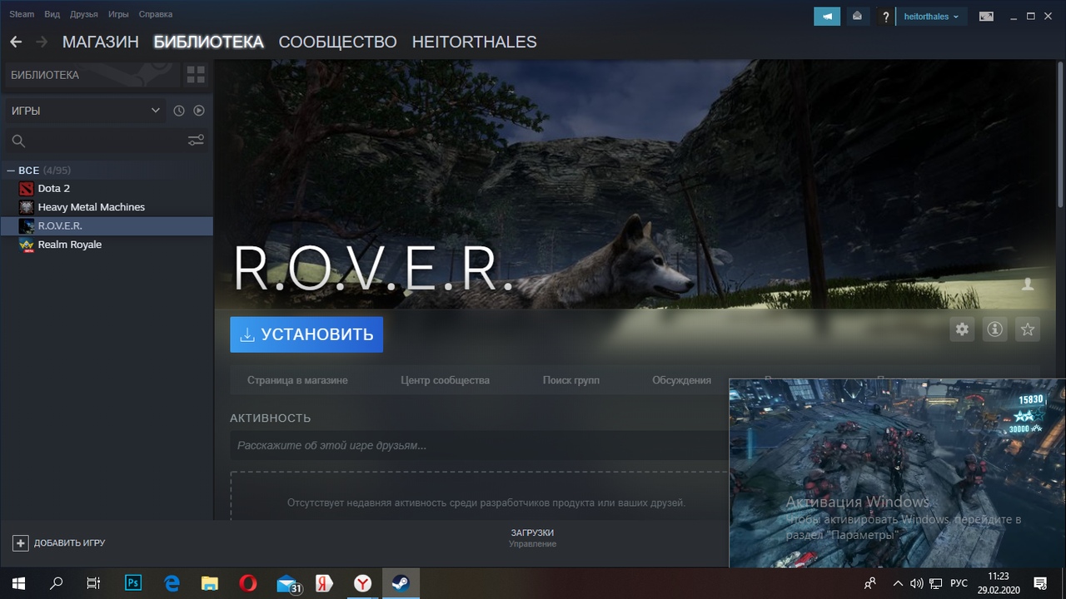Go to СООБЩЕСТВО tab
The width and height of the screenshot is (1066, 599).
337,42
